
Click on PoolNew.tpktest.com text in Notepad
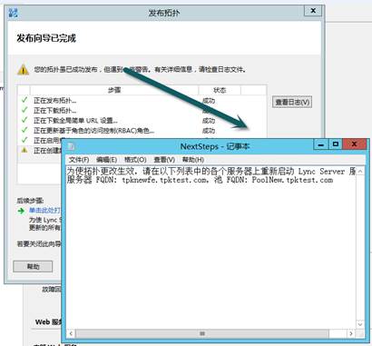click(292, 180)
